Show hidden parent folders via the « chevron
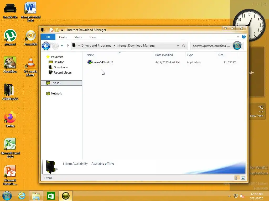The width and height of the screenshot is (269, 201). [x=79, y=46]
